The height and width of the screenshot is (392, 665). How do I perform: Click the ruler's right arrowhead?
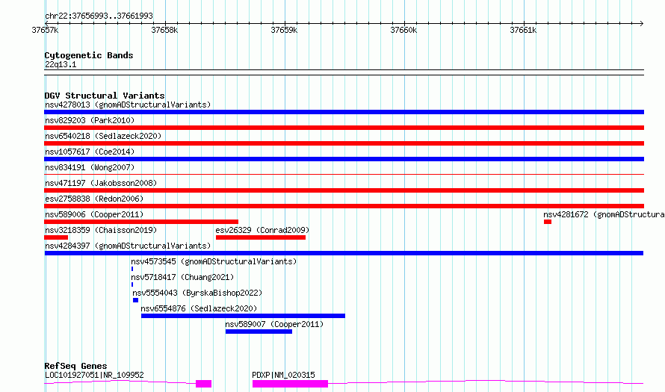641,23
